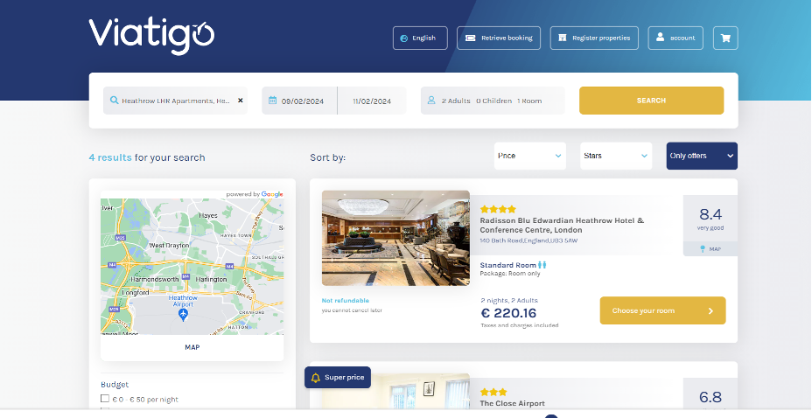Click the 2 nights, 2 Adults text
Screen dimensions: 812x418
pyautogui.click(x=509, y=300)
